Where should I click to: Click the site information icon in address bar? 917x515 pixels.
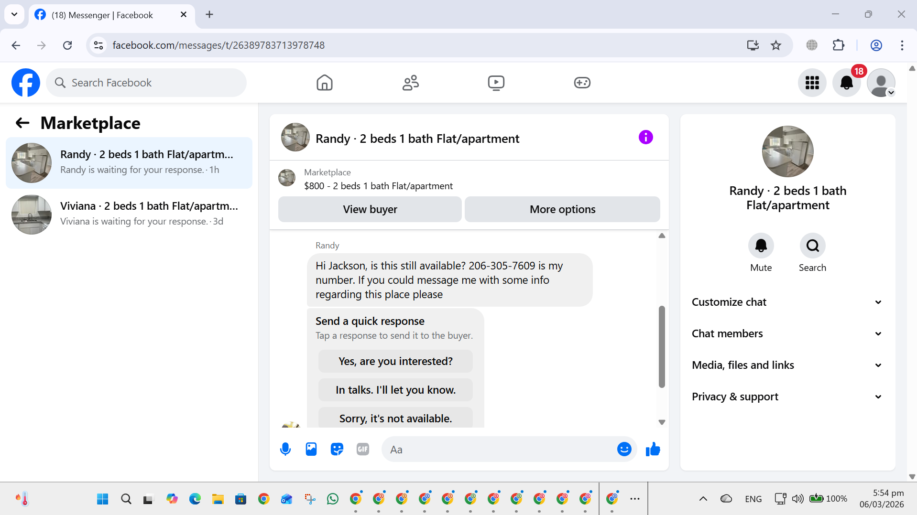coord(98,45)
